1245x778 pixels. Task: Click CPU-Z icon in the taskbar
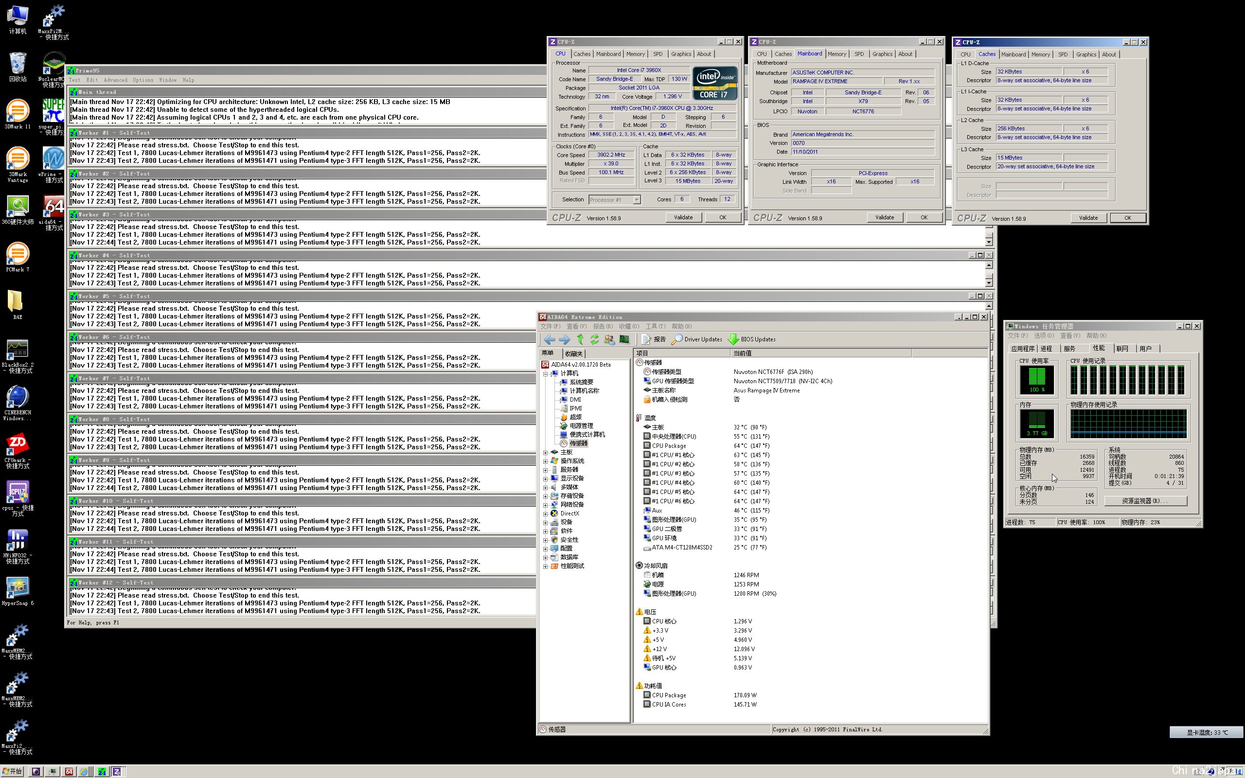[117, 771]
